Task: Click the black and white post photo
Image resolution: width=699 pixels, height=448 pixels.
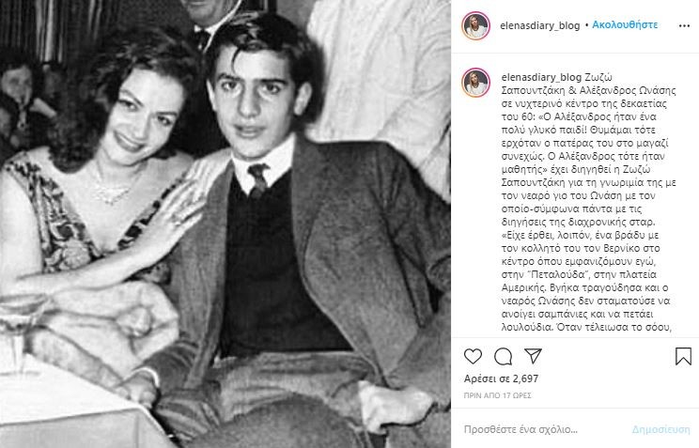Action: coord(225,224)
